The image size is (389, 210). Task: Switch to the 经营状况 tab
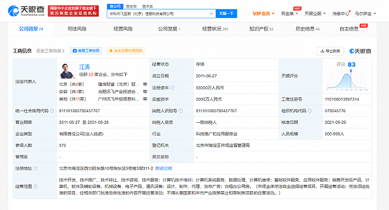tap(215, 29)
